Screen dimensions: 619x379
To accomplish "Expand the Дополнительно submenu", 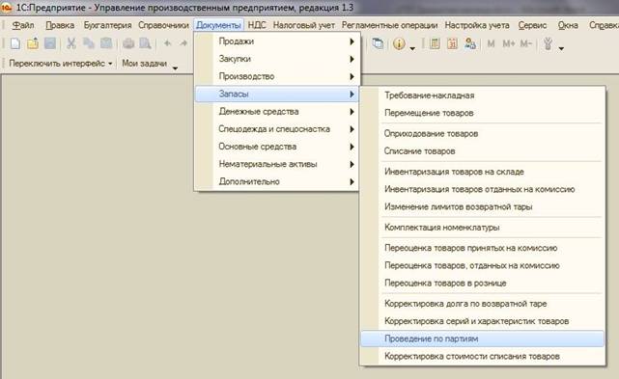I will coord(277,182).
